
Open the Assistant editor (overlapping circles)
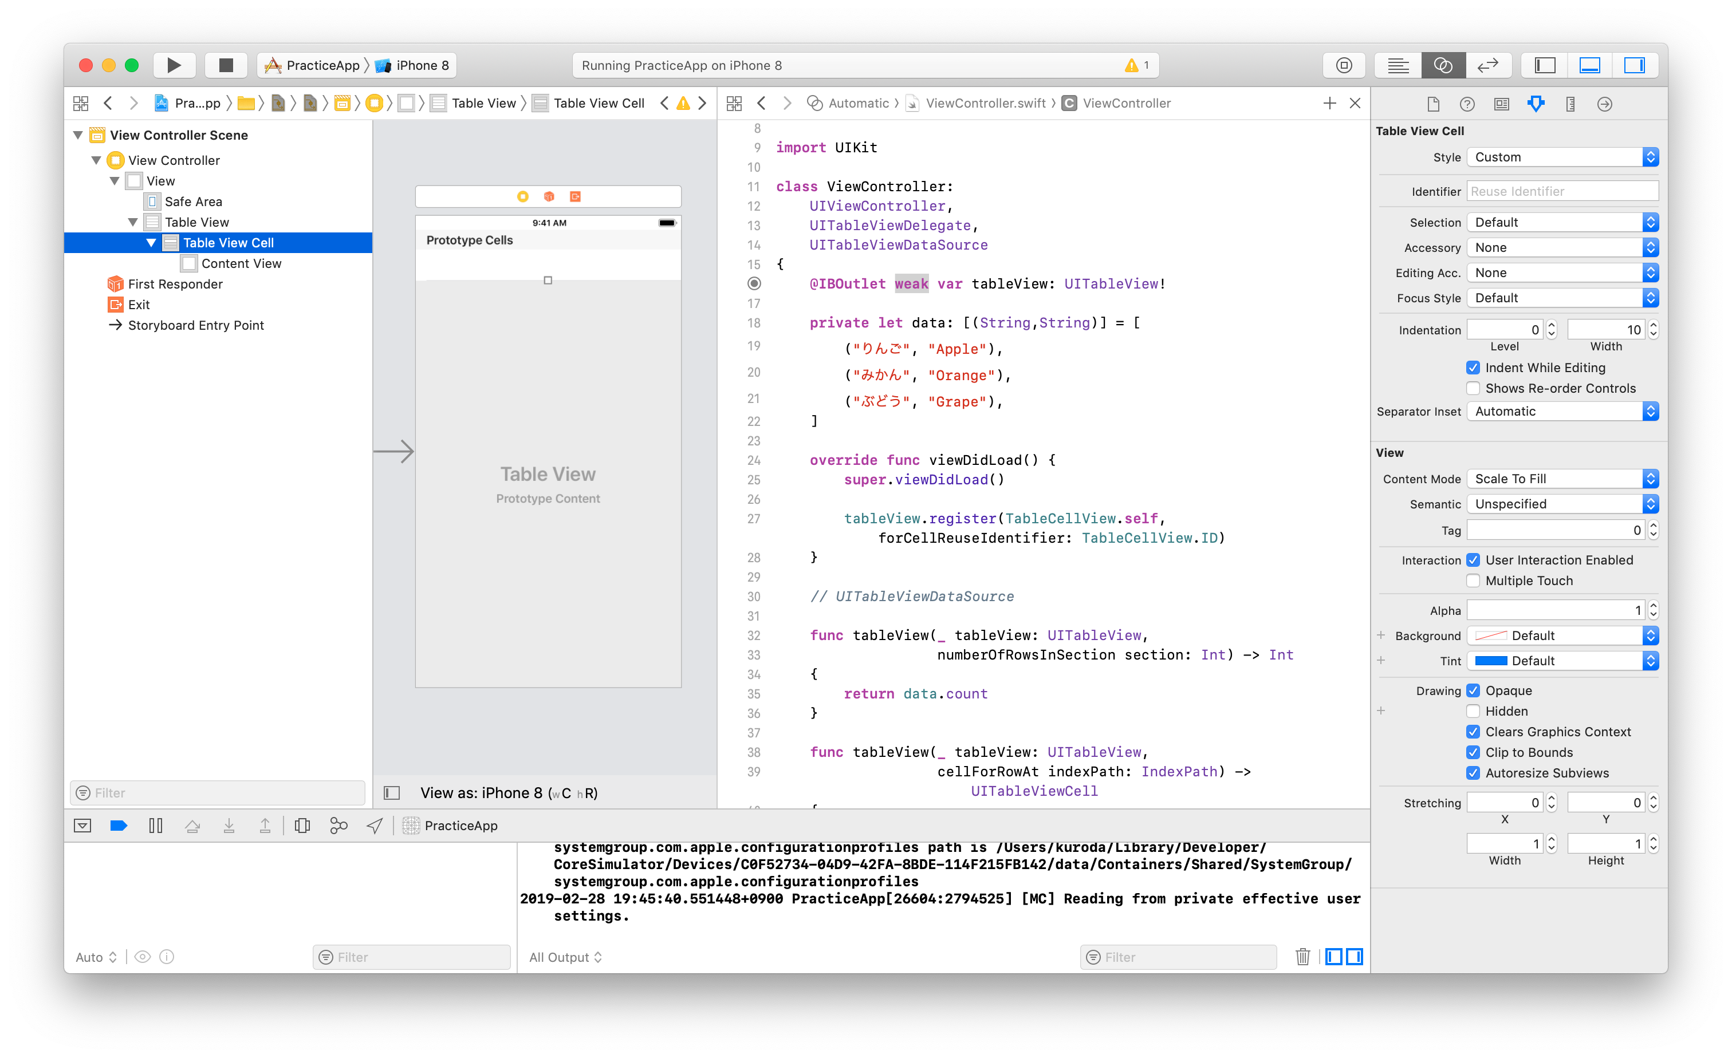(1442, 65)
